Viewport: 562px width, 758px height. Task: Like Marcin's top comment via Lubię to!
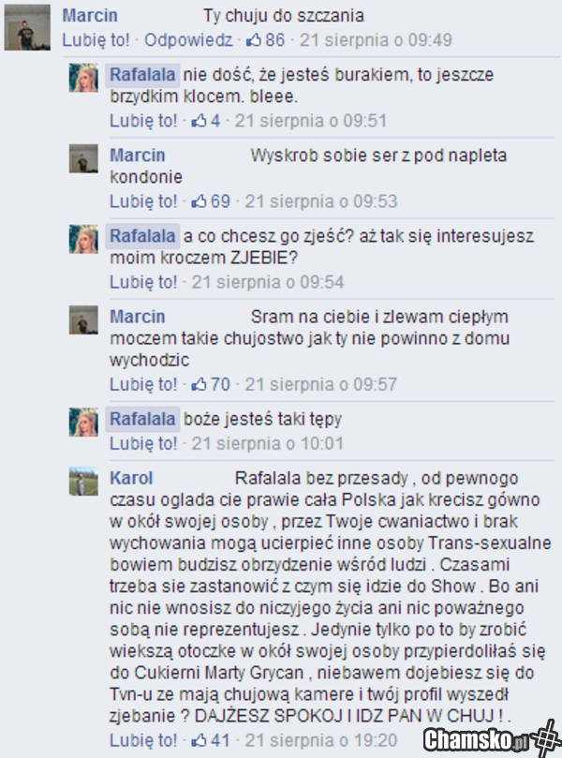(96, 40)
